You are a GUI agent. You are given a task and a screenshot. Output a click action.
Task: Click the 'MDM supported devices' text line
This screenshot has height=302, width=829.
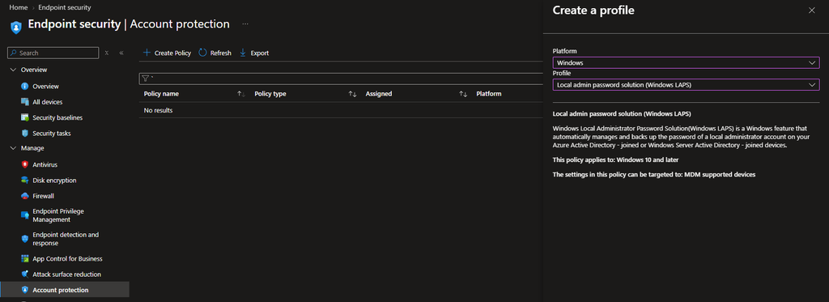(654, 175)
